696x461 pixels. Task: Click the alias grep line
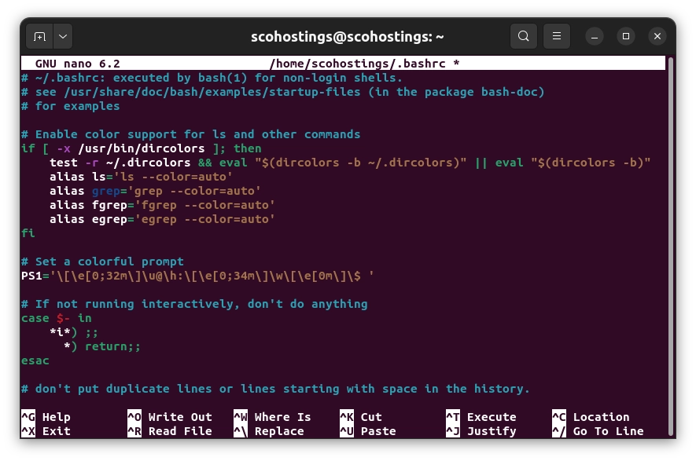(155, 191)
